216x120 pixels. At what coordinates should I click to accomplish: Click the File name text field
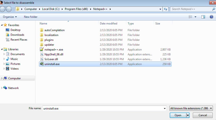(x=103, y=108)
